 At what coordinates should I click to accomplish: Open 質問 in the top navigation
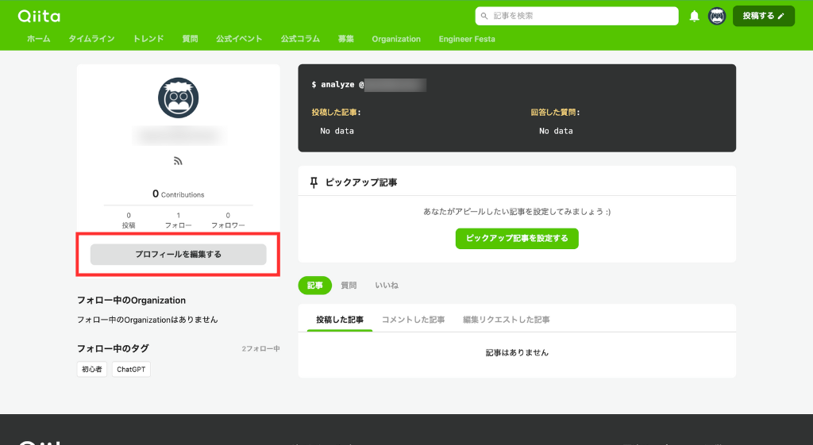(x=191, y=39)
